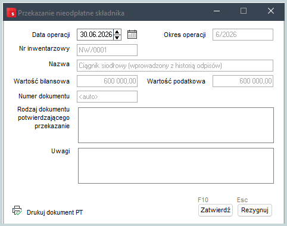Decrease operation date with down arrow
The width and height of the screenshot is (287, 226).
point(117,38)
